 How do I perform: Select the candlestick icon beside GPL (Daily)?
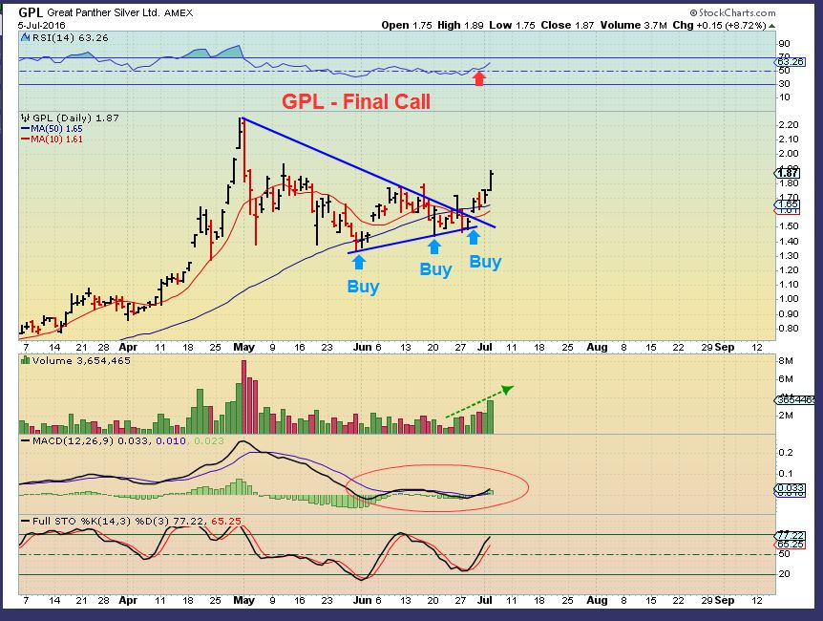coord(25,117)
